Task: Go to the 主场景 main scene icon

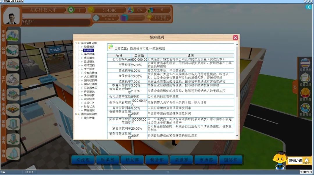Action: [13, 36]
